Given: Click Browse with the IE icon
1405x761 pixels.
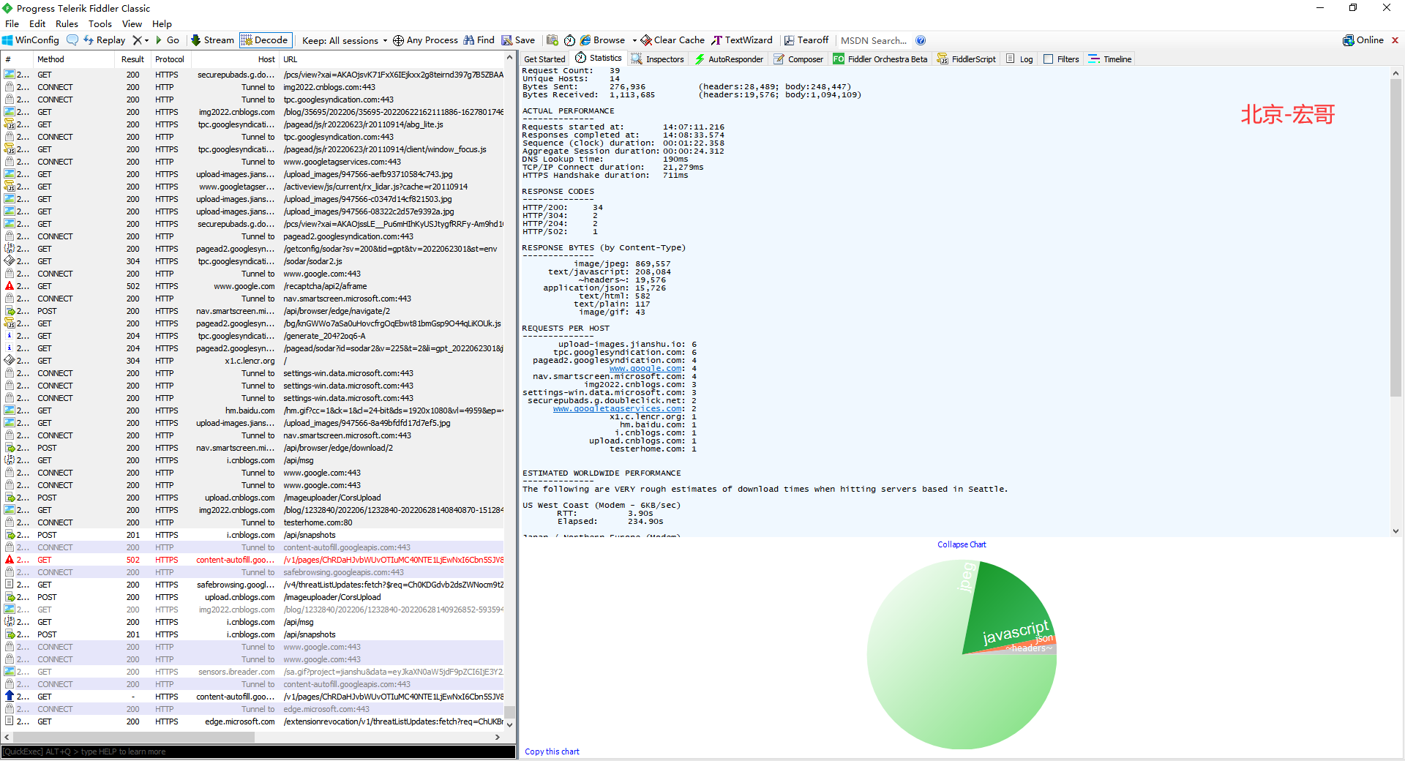Looking at the screenshot, I should [603, 40].
